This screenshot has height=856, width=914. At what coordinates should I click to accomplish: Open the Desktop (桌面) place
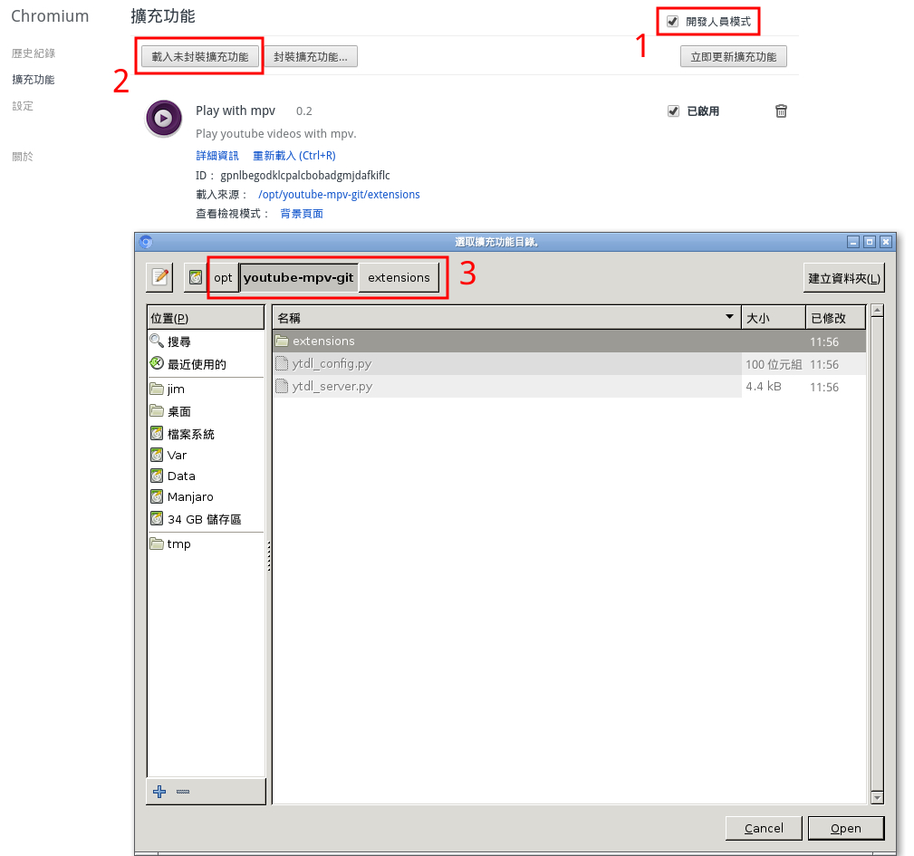coord(207,411)
